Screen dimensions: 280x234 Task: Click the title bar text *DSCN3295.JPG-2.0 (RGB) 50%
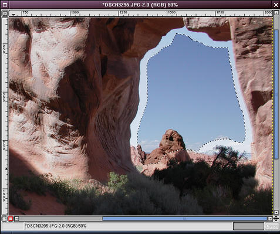[140, 5]
